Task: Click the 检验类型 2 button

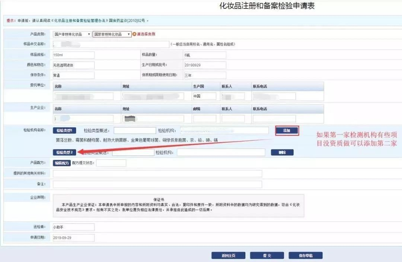Action: click(66, 152)
